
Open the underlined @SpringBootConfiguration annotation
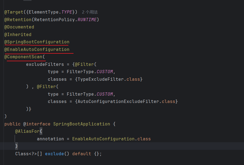37,42
